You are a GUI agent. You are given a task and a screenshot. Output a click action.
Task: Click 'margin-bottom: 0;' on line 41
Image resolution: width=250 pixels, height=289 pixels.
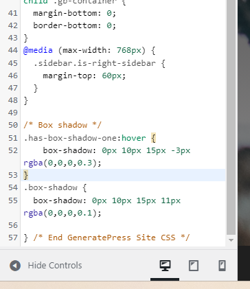[x=75, y=13]
